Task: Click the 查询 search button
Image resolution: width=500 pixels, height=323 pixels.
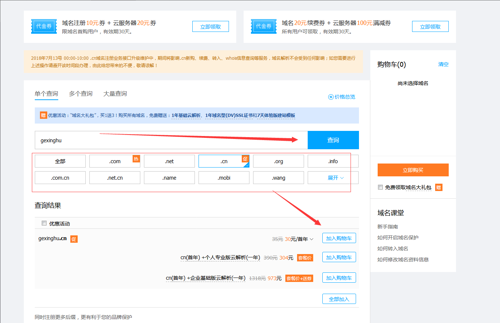Action: pos(333,140)
